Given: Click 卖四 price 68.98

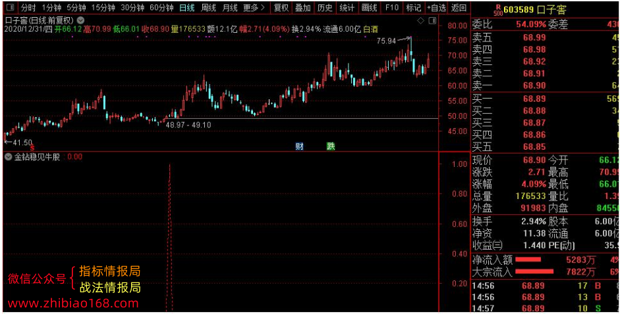Looking at the screenshot, I should 534,50.
